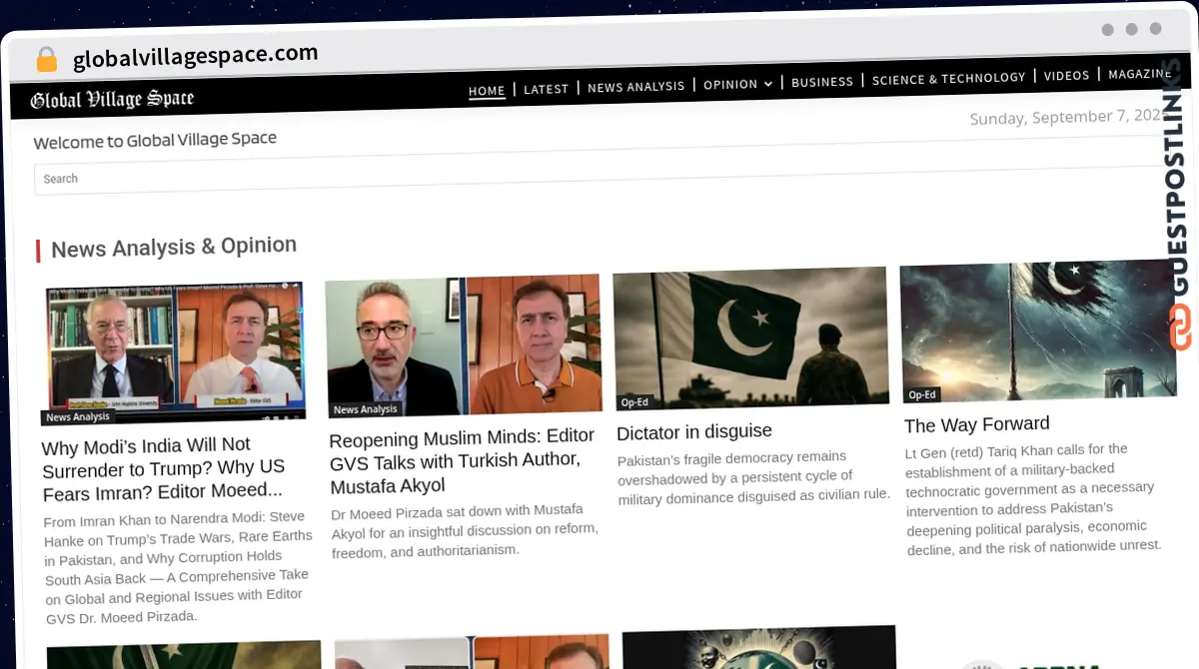Open the MAGAZINE menu item
The width and height of the screenshot is (1199, 669).
click(x=1139, y=74)
